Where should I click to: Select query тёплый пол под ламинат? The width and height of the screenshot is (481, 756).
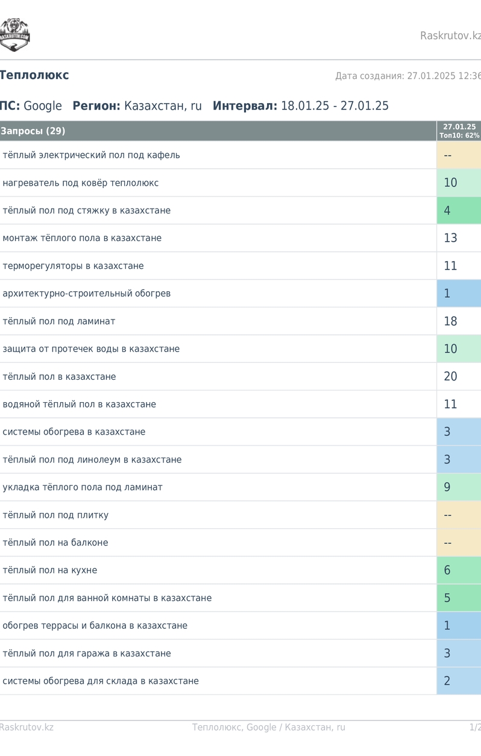click(x=59, y=321)
